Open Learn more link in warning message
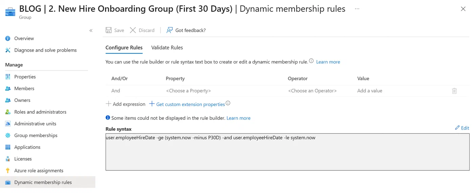474x193 pixels. click(x=238, y=118)
